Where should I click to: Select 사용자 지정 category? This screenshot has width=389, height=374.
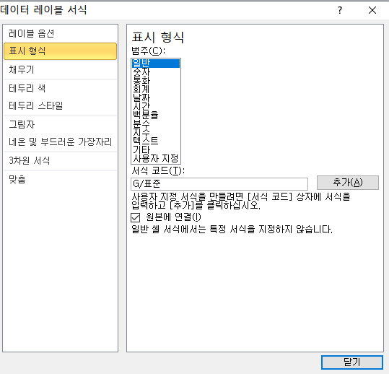pos(156,158)
